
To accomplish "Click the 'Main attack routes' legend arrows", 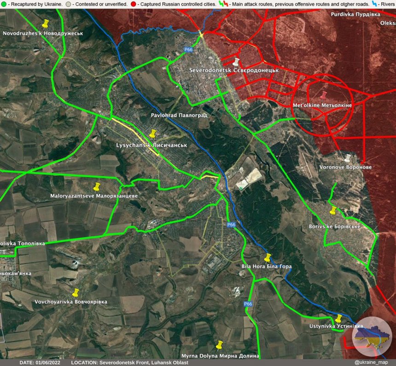I will pos(224,4).
